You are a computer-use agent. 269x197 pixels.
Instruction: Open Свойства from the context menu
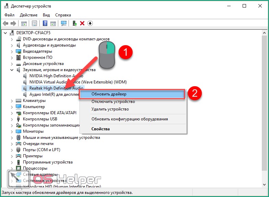click(133, 129)
